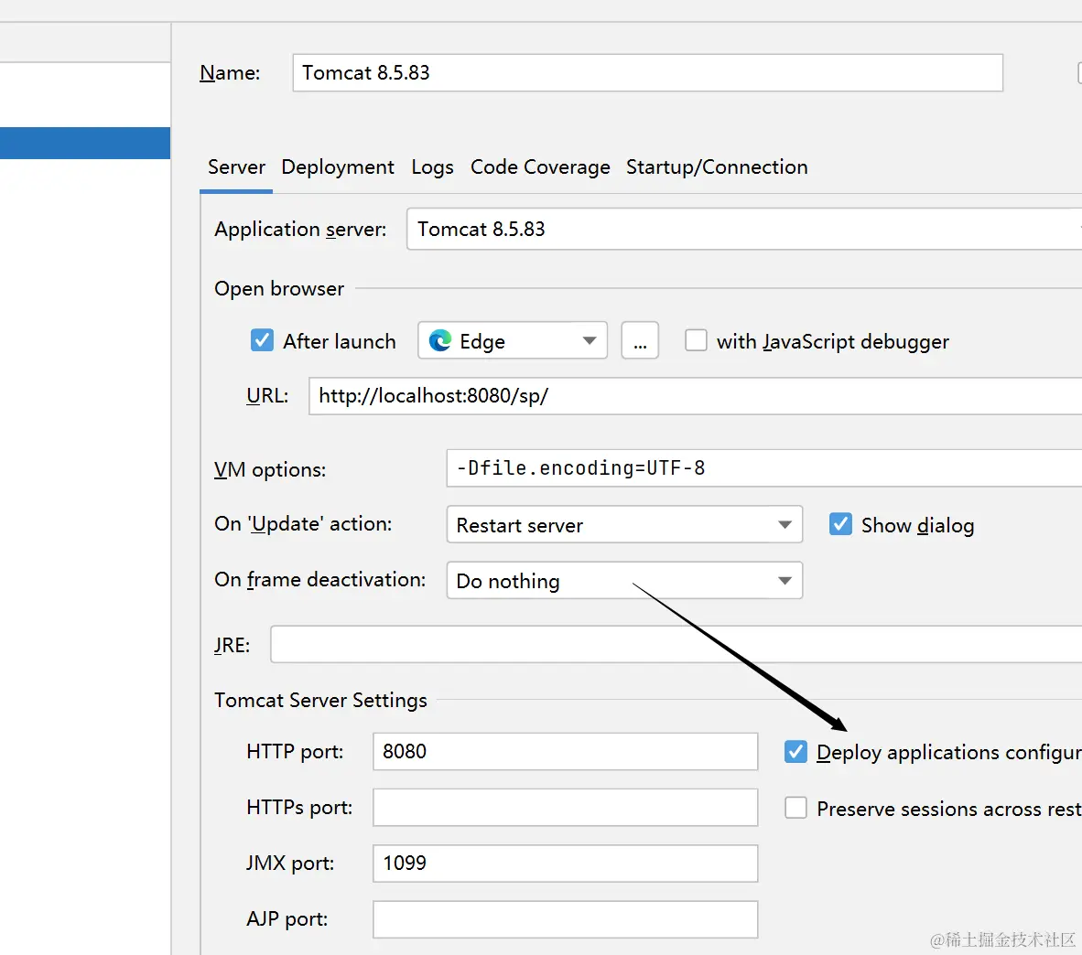
Task: Click the Tomcat Server Settings section label
Action: pyautogui.click(x=321, y=700)
